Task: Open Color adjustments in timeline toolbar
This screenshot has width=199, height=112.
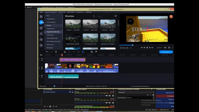Action: (x=78, y=52)
